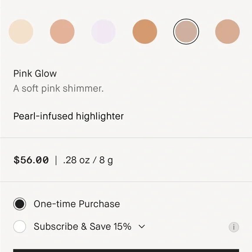Click the Pearl-infused highlighter text
Viewport: 252px width, 252px height.
[x=69, y=116]
